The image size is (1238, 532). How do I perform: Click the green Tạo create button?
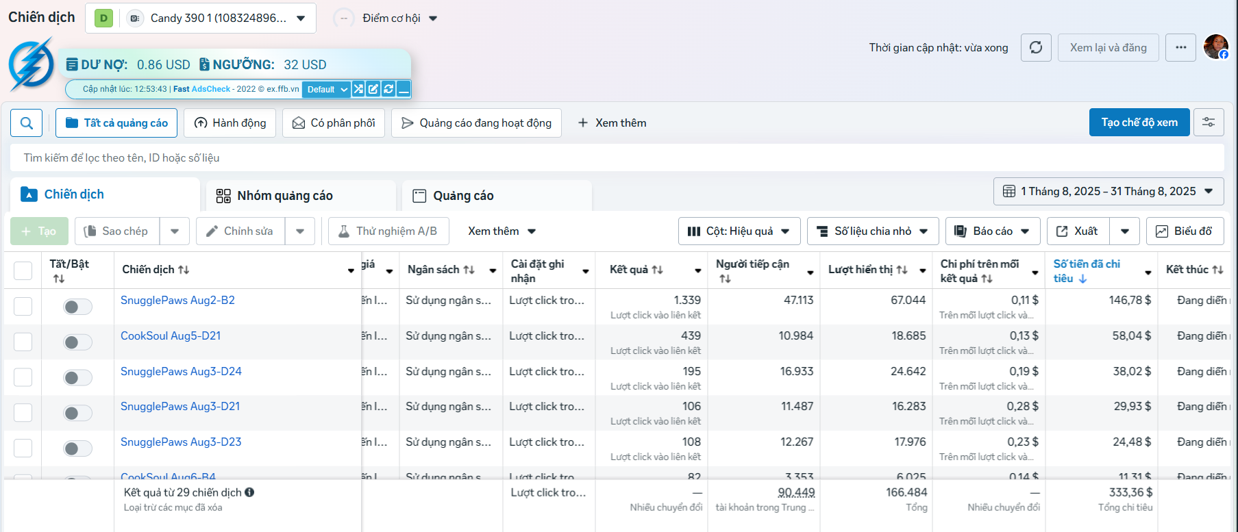tap(39, 231)
